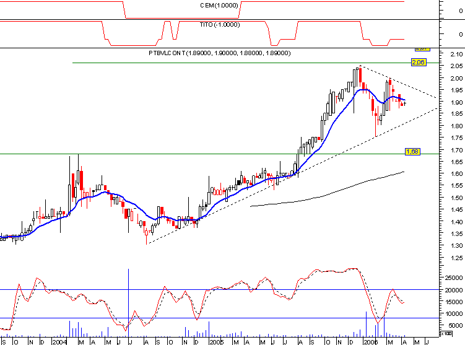Select the 2005 year label on time axis
The image size is (465, 345).
(x=217, y=342)
